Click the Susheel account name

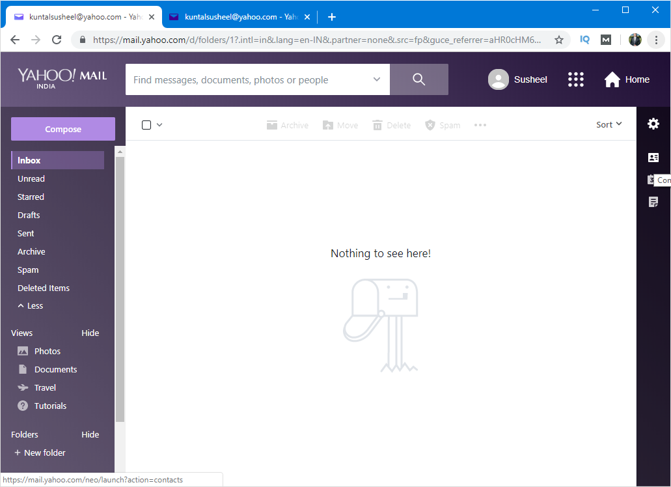coord(530,79)
